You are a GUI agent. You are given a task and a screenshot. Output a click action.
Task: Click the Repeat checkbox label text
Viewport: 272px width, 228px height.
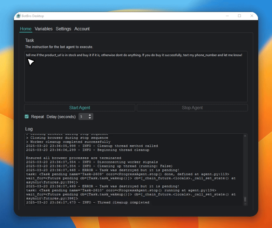pos(37,117)
